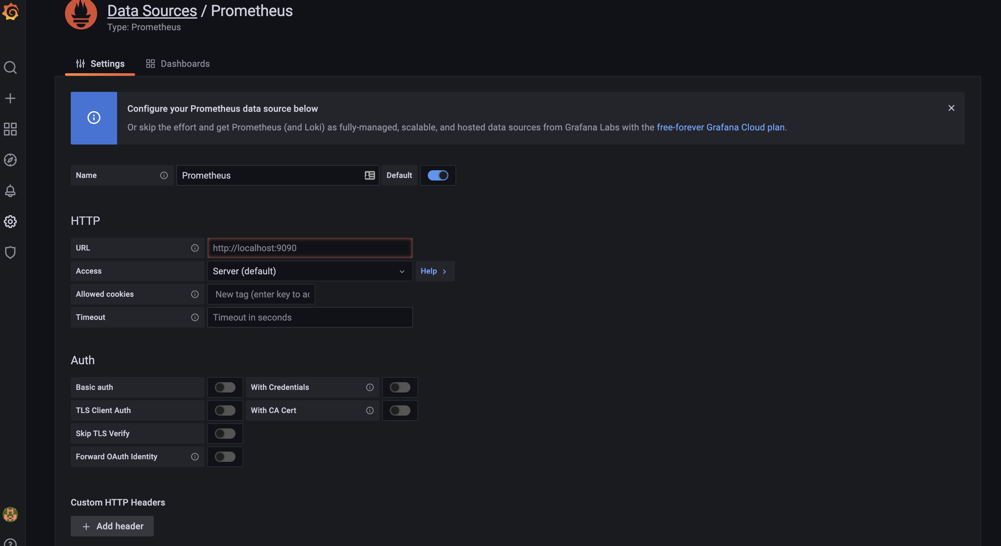Click the free-forever Grafana Cloud plan link

pyautogui.click(x=721, y=127)
